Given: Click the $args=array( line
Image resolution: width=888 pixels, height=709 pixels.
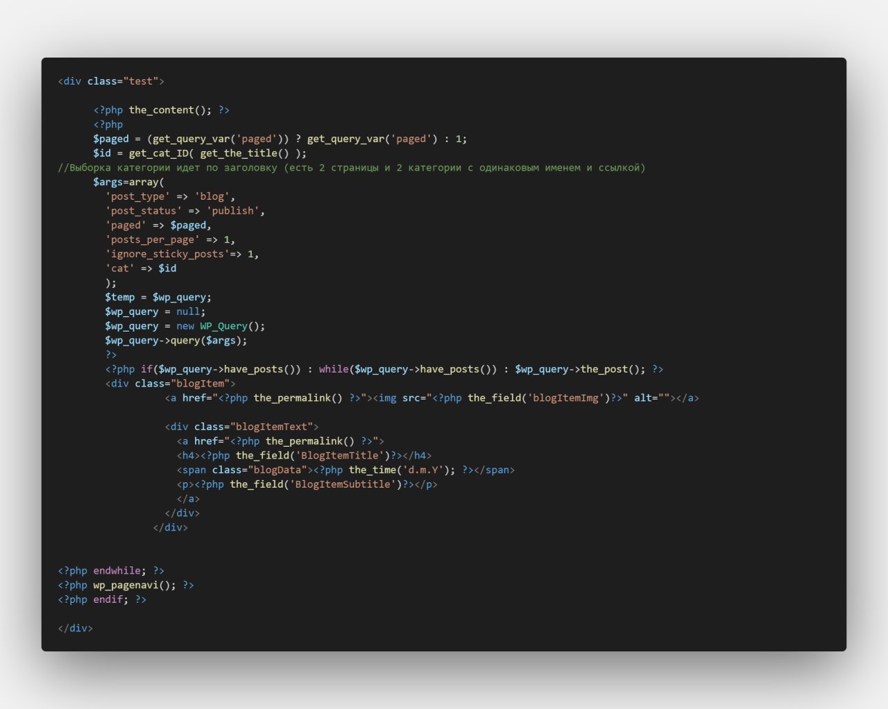Looking at the screenshot, I should point(129,182).
